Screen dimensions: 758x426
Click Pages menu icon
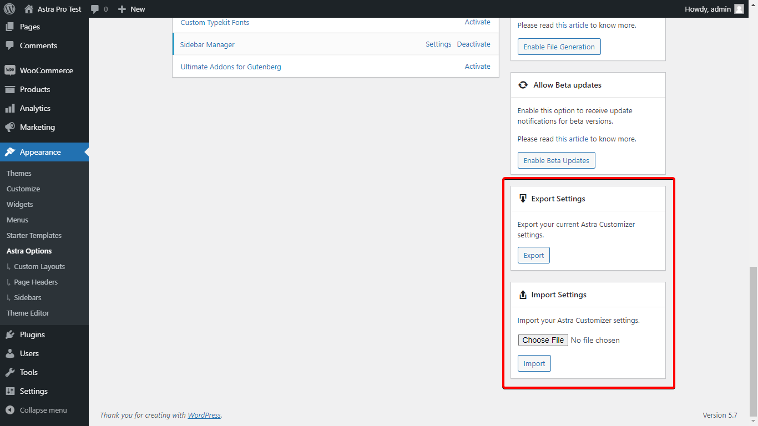click(x=10, y=27)
